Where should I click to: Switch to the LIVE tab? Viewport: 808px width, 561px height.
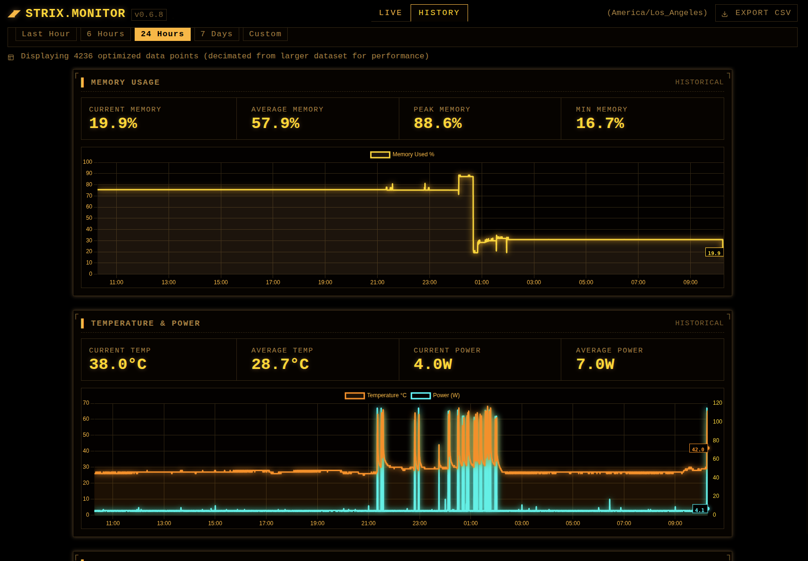390,13
